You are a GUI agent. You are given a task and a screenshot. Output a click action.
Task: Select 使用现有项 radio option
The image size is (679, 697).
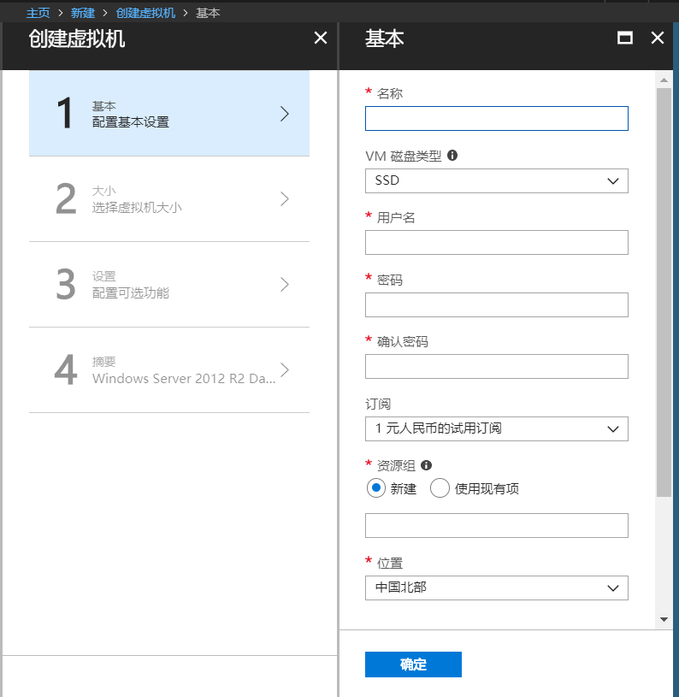point(440,488)
